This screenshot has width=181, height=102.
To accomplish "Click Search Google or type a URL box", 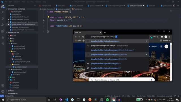I will [121, 80].
